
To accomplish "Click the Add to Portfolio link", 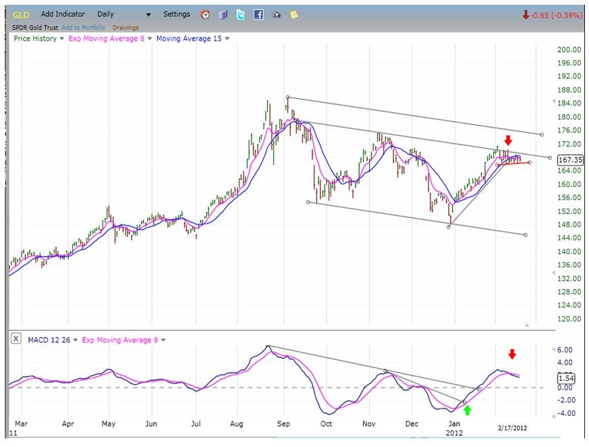I will (84, 28).
